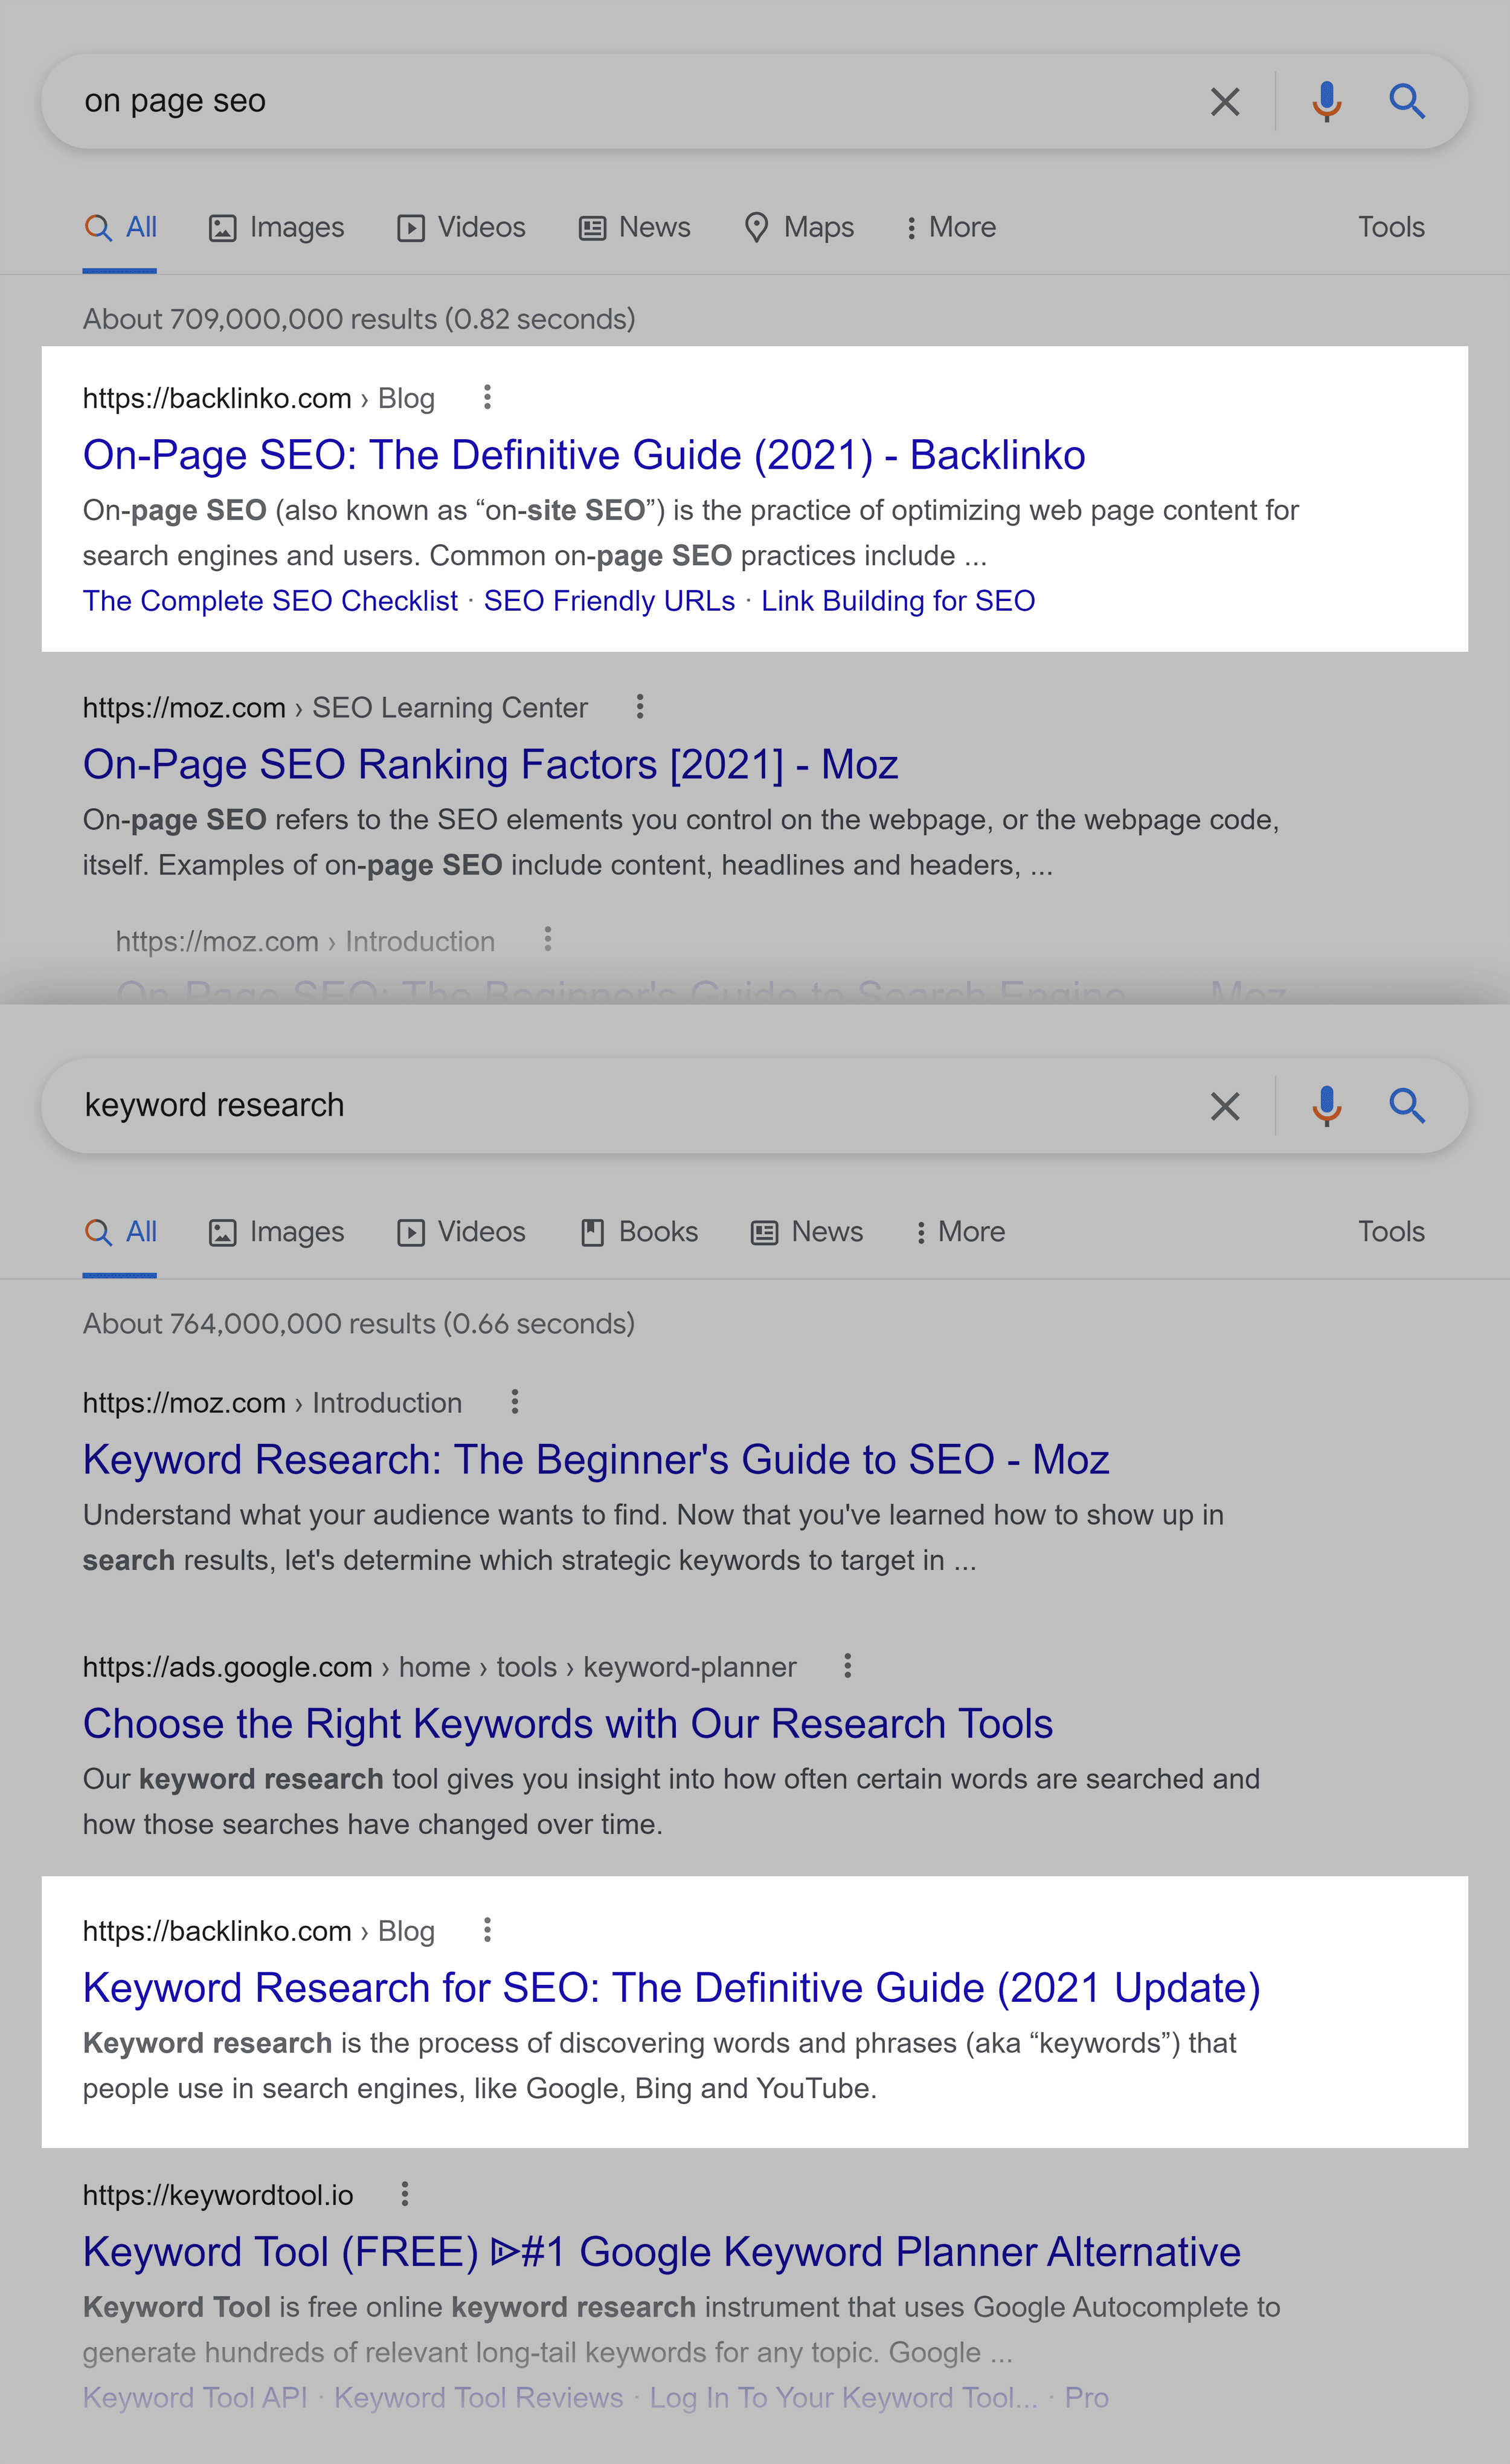Open options for moz.com Introduction in on-page results

(547, 939)
